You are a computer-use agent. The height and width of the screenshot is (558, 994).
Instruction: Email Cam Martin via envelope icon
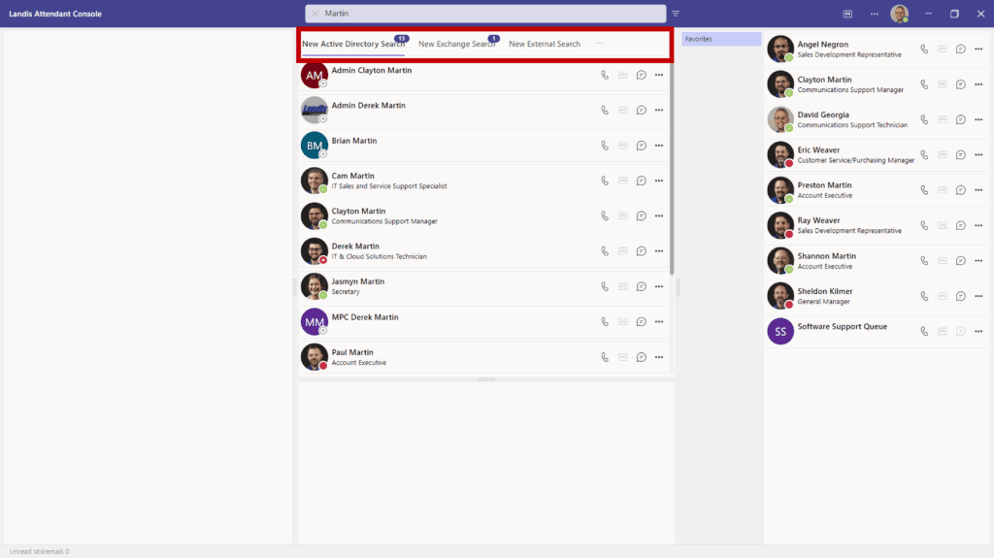(x=623, y=181)
